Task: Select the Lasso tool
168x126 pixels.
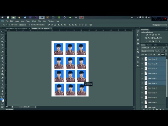Action: pyautogui.click(x=2, y=38)
